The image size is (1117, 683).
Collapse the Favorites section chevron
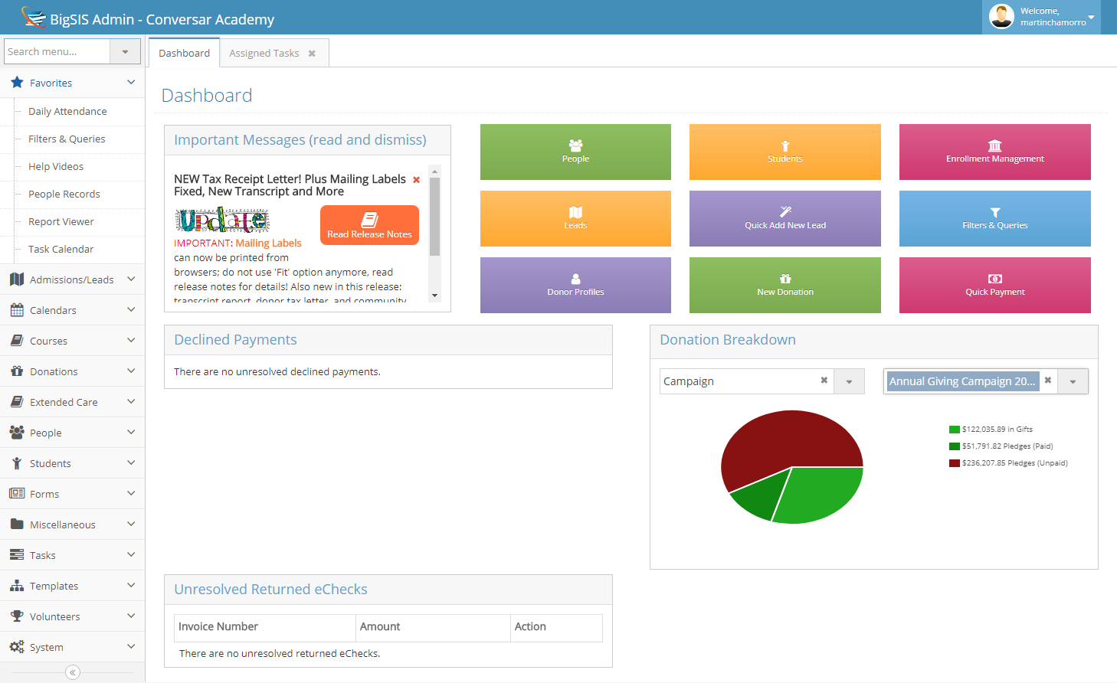(131, 82)
